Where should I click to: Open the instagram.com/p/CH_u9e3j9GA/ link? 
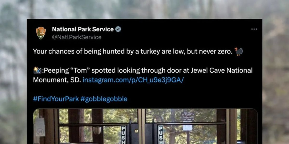click(133, 80)
